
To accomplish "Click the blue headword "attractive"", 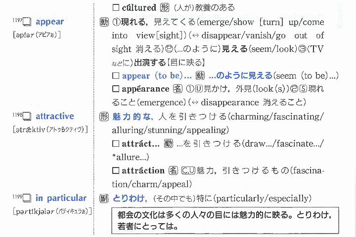I will (55, 116).
